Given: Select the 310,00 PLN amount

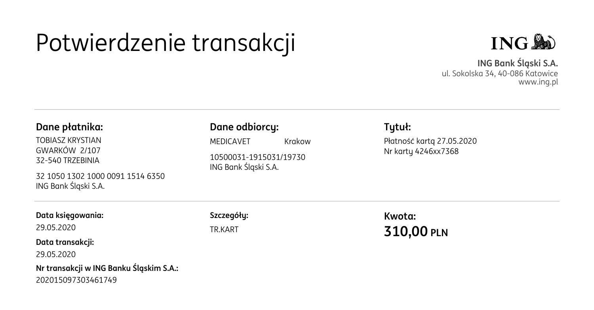Looking at the screenshot, I should [415, 231].
